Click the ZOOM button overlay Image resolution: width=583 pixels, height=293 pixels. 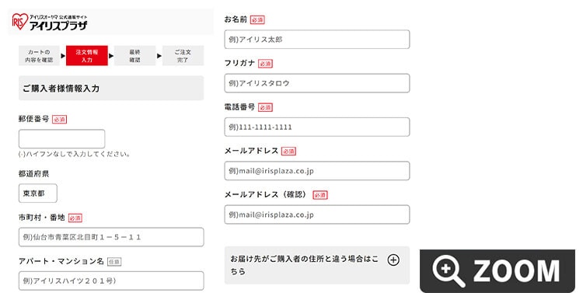click(497, 271)
